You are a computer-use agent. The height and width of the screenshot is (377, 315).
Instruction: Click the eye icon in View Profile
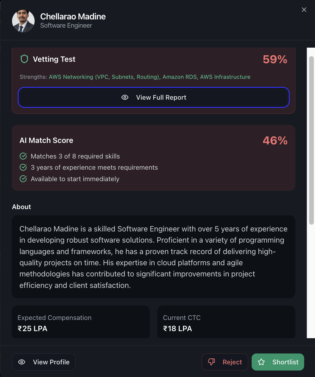click(22, 362)
